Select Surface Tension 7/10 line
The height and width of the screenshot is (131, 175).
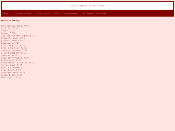coord(14,50)
